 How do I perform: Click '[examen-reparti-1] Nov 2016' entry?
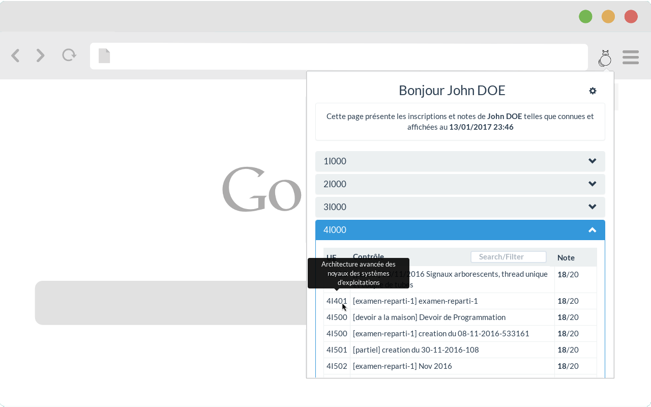click(x=402, y=366)
